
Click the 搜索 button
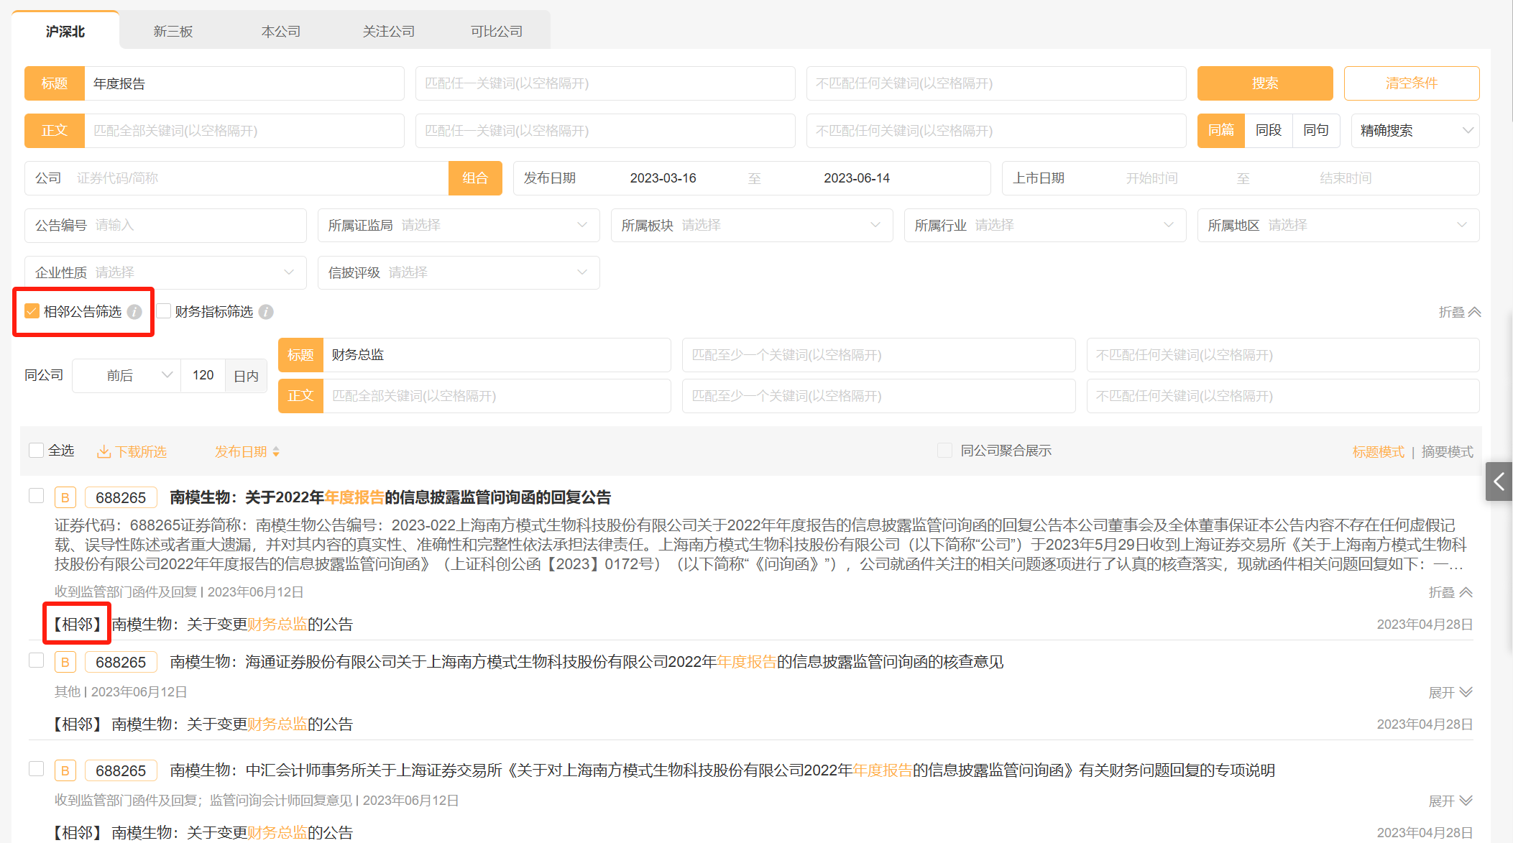[1265, 83]
